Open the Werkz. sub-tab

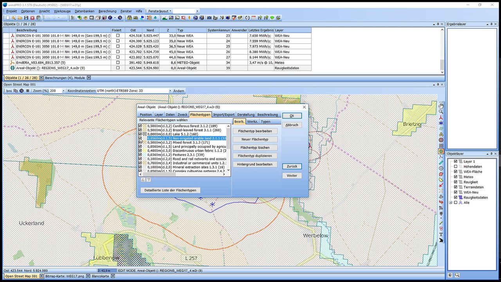[x=252, y=122]
